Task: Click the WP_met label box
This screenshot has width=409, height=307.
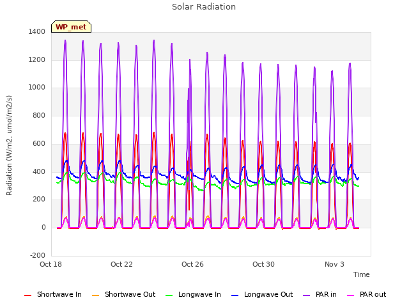Action: pyautogui.click(x=71, y=27)
